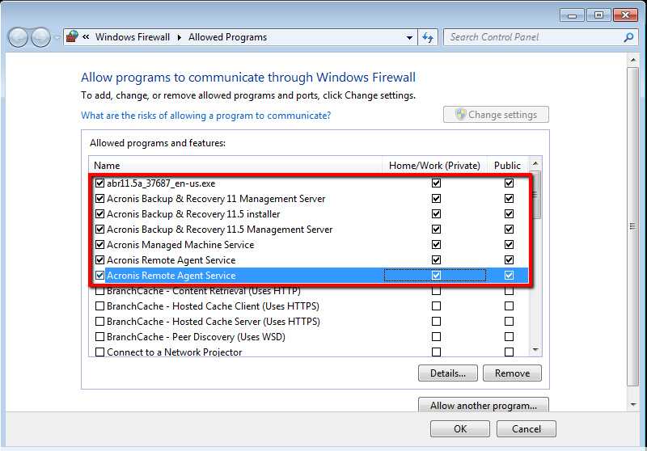Toggle the abr11.5a_37687_en-us.exe name checkbox
Viewport: 647px width, 451px height.
99,183
